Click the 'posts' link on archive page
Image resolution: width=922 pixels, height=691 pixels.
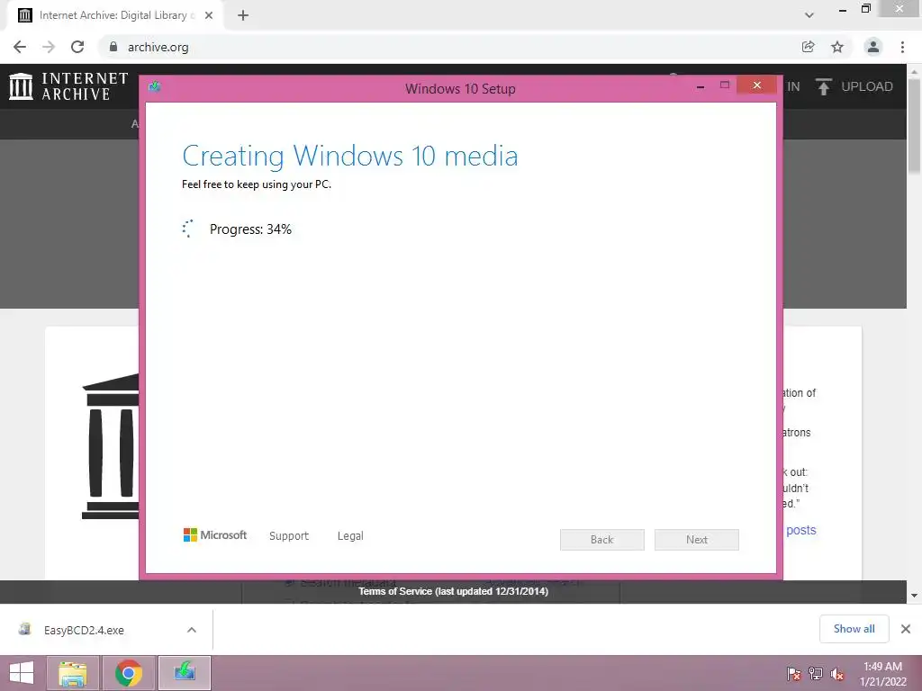[800, 530]
